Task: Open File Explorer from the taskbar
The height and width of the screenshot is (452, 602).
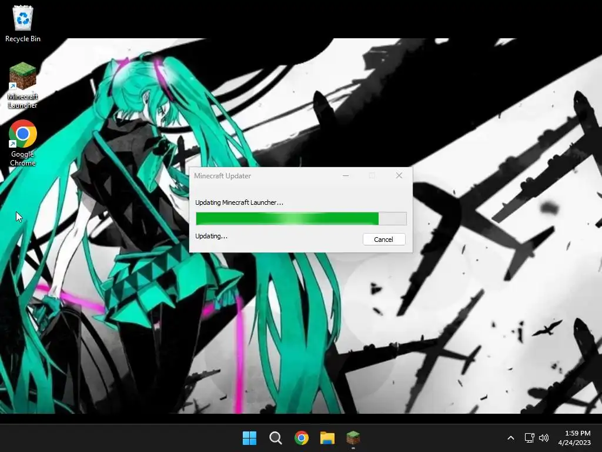Action: point(327,438)
